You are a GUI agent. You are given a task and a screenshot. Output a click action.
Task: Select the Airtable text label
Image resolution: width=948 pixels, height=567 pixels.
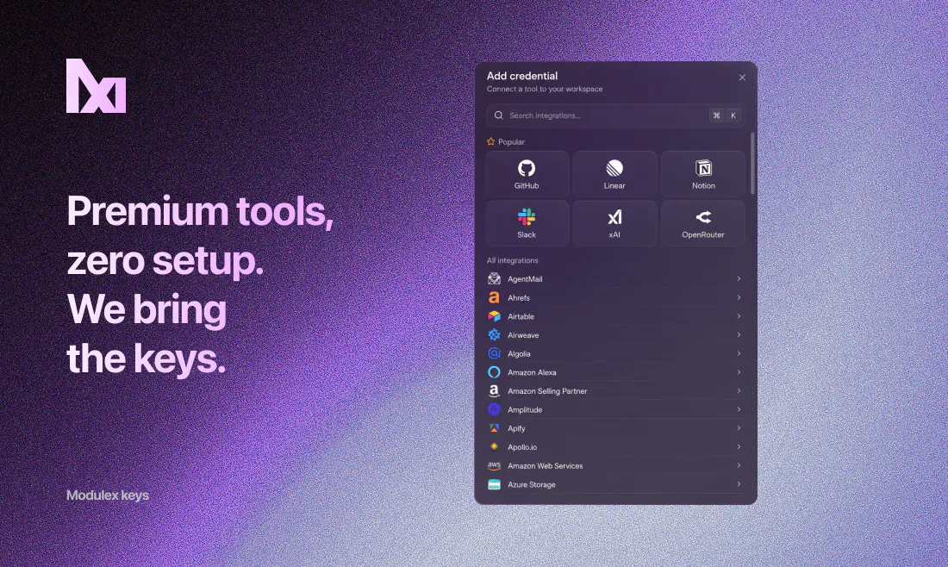(521, 317)
